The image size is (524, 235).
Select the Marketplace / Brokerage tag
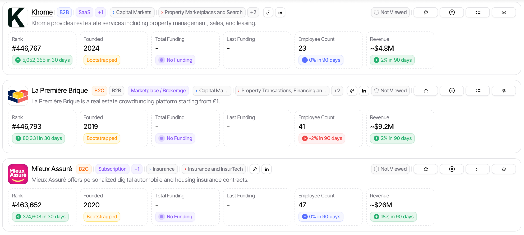pyautogui.click(x=158, y=91)
